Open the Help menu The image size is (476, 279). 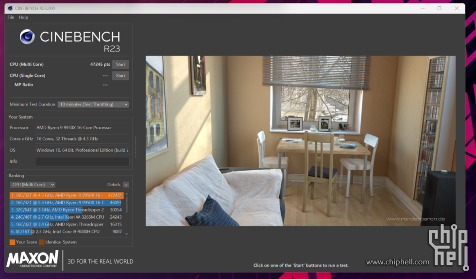[23, 17]
